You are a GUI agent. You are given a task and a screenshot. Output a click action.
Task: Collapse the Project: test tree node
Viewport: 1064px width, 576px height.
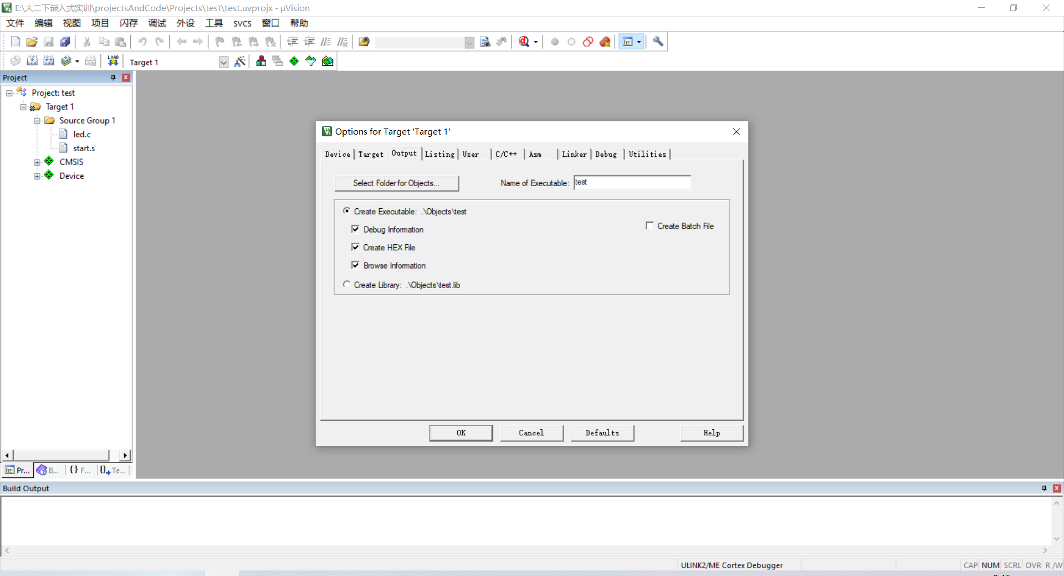9,93
